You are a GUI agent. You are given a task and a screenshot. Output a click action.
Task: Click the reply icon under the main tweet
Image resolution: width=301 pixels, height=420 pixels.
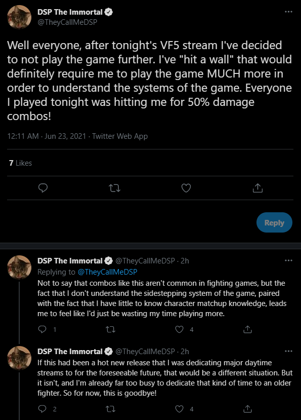[x=43, y=188]
